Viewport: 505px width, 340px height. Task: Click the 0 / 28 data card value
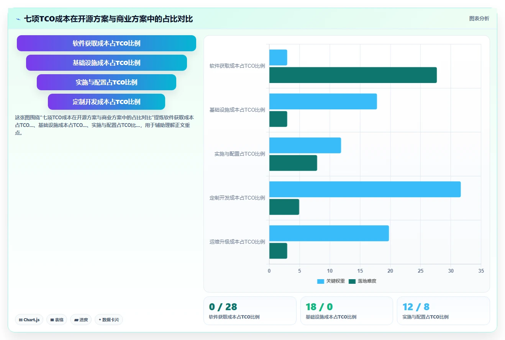(223, 307)
